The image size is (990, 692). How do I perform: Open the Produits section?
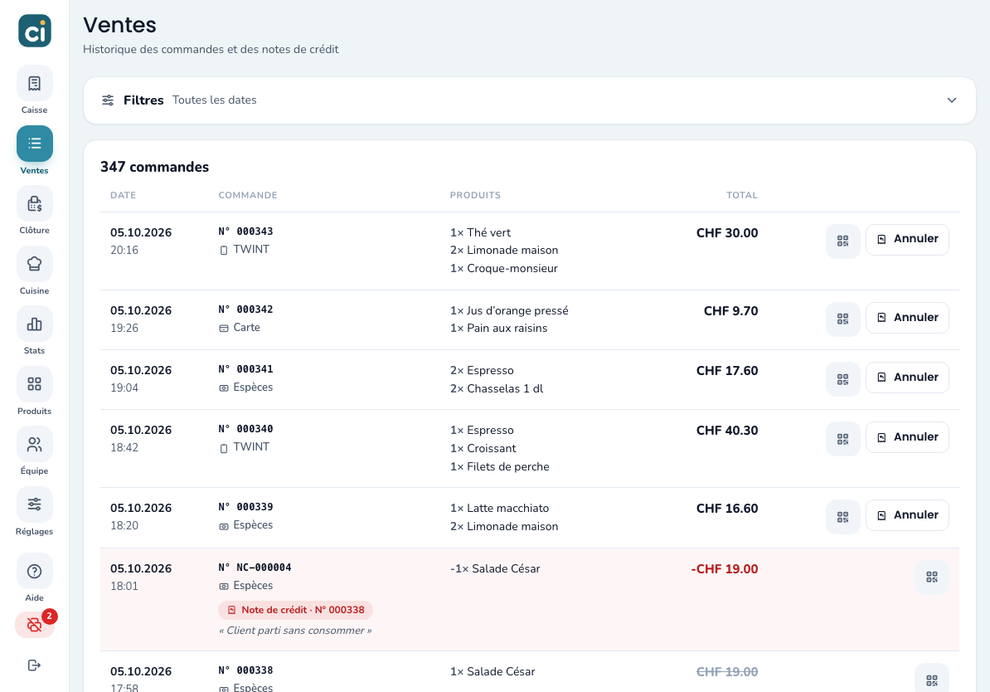click(x=34, y=391)
